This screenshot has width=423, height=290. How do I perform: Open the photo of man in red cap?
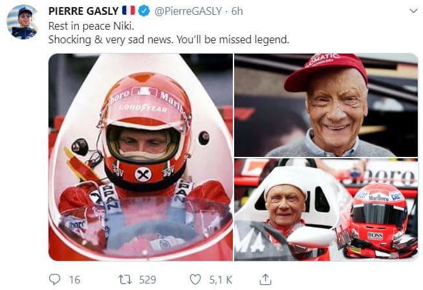(326, 105)
